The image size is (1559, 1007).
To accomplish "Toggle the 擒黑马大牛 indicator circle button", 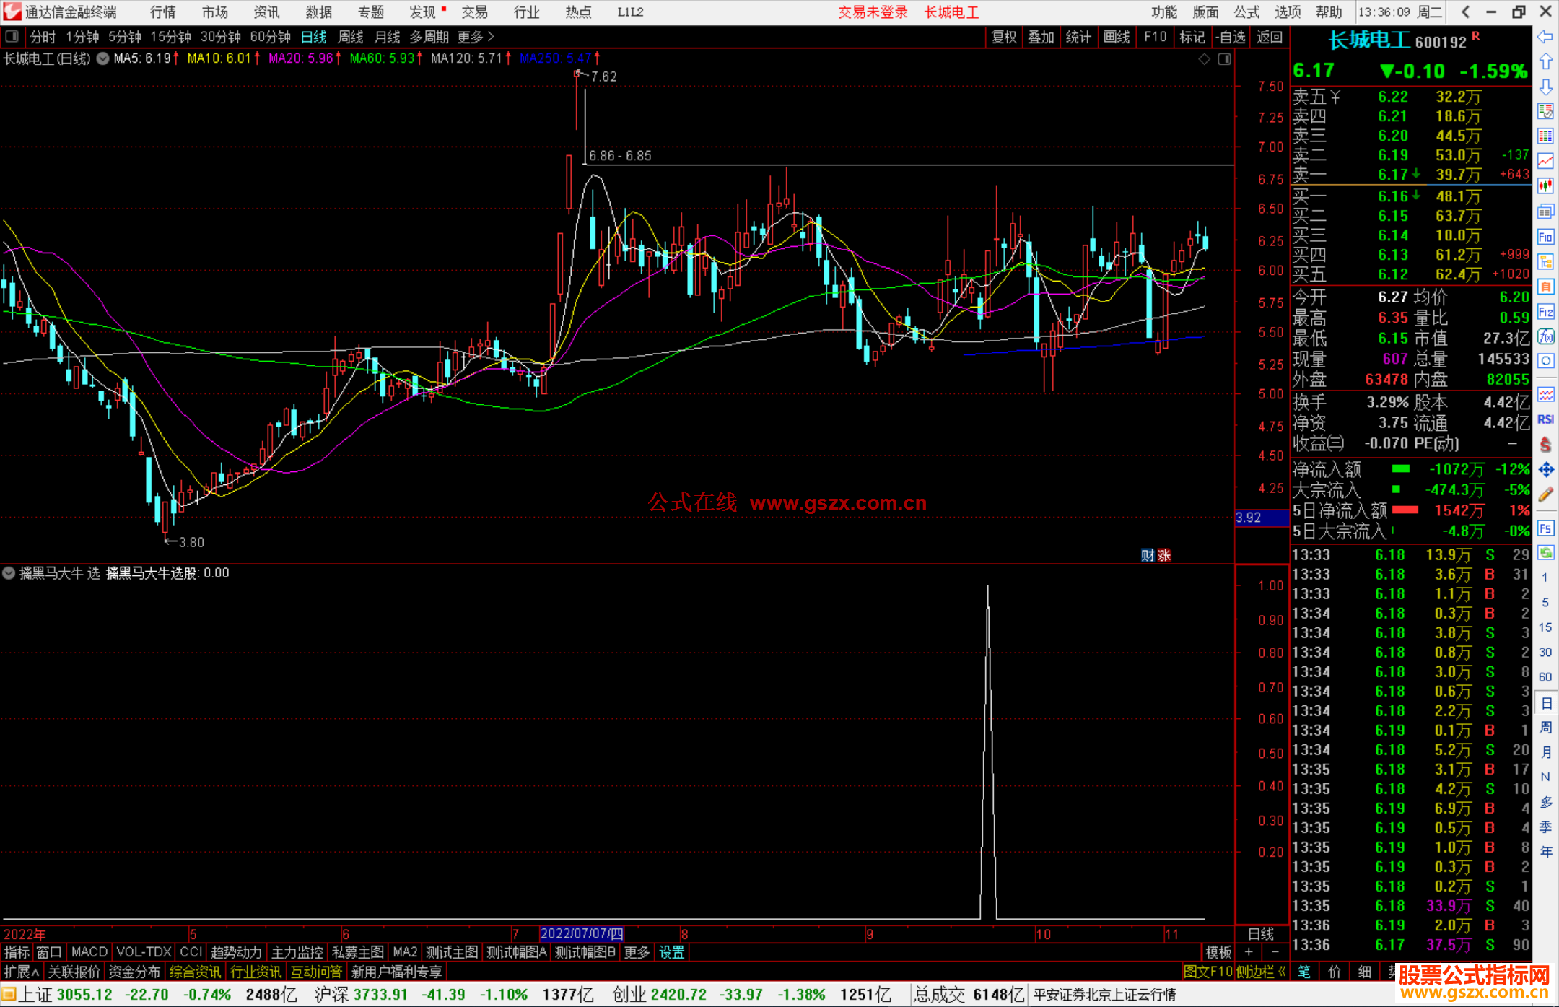I will [x=9, y=573].
